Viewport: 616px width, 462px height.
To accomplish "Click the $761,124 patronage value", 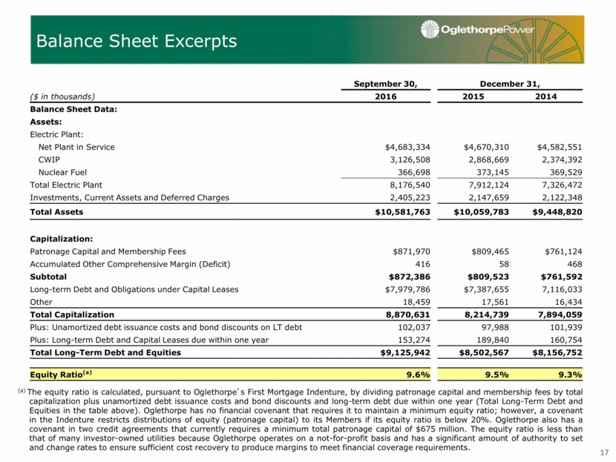I will point(563,251).
